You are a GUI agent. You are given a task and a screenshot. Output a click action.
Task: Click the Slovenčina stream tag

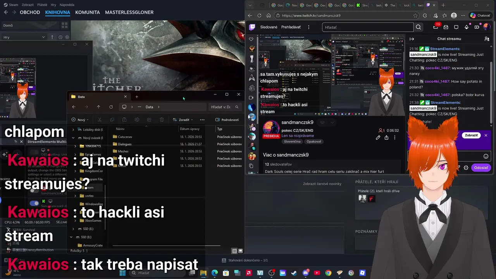(292, 141)
